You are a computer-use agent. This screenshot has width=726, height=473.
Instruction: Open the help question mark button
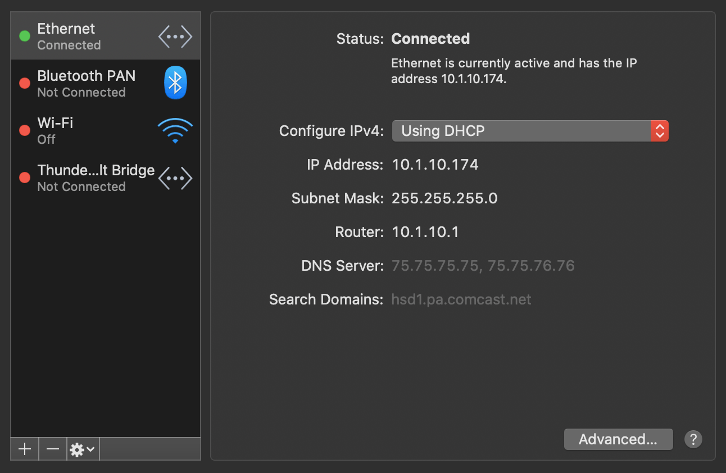(x=693, y=439)
